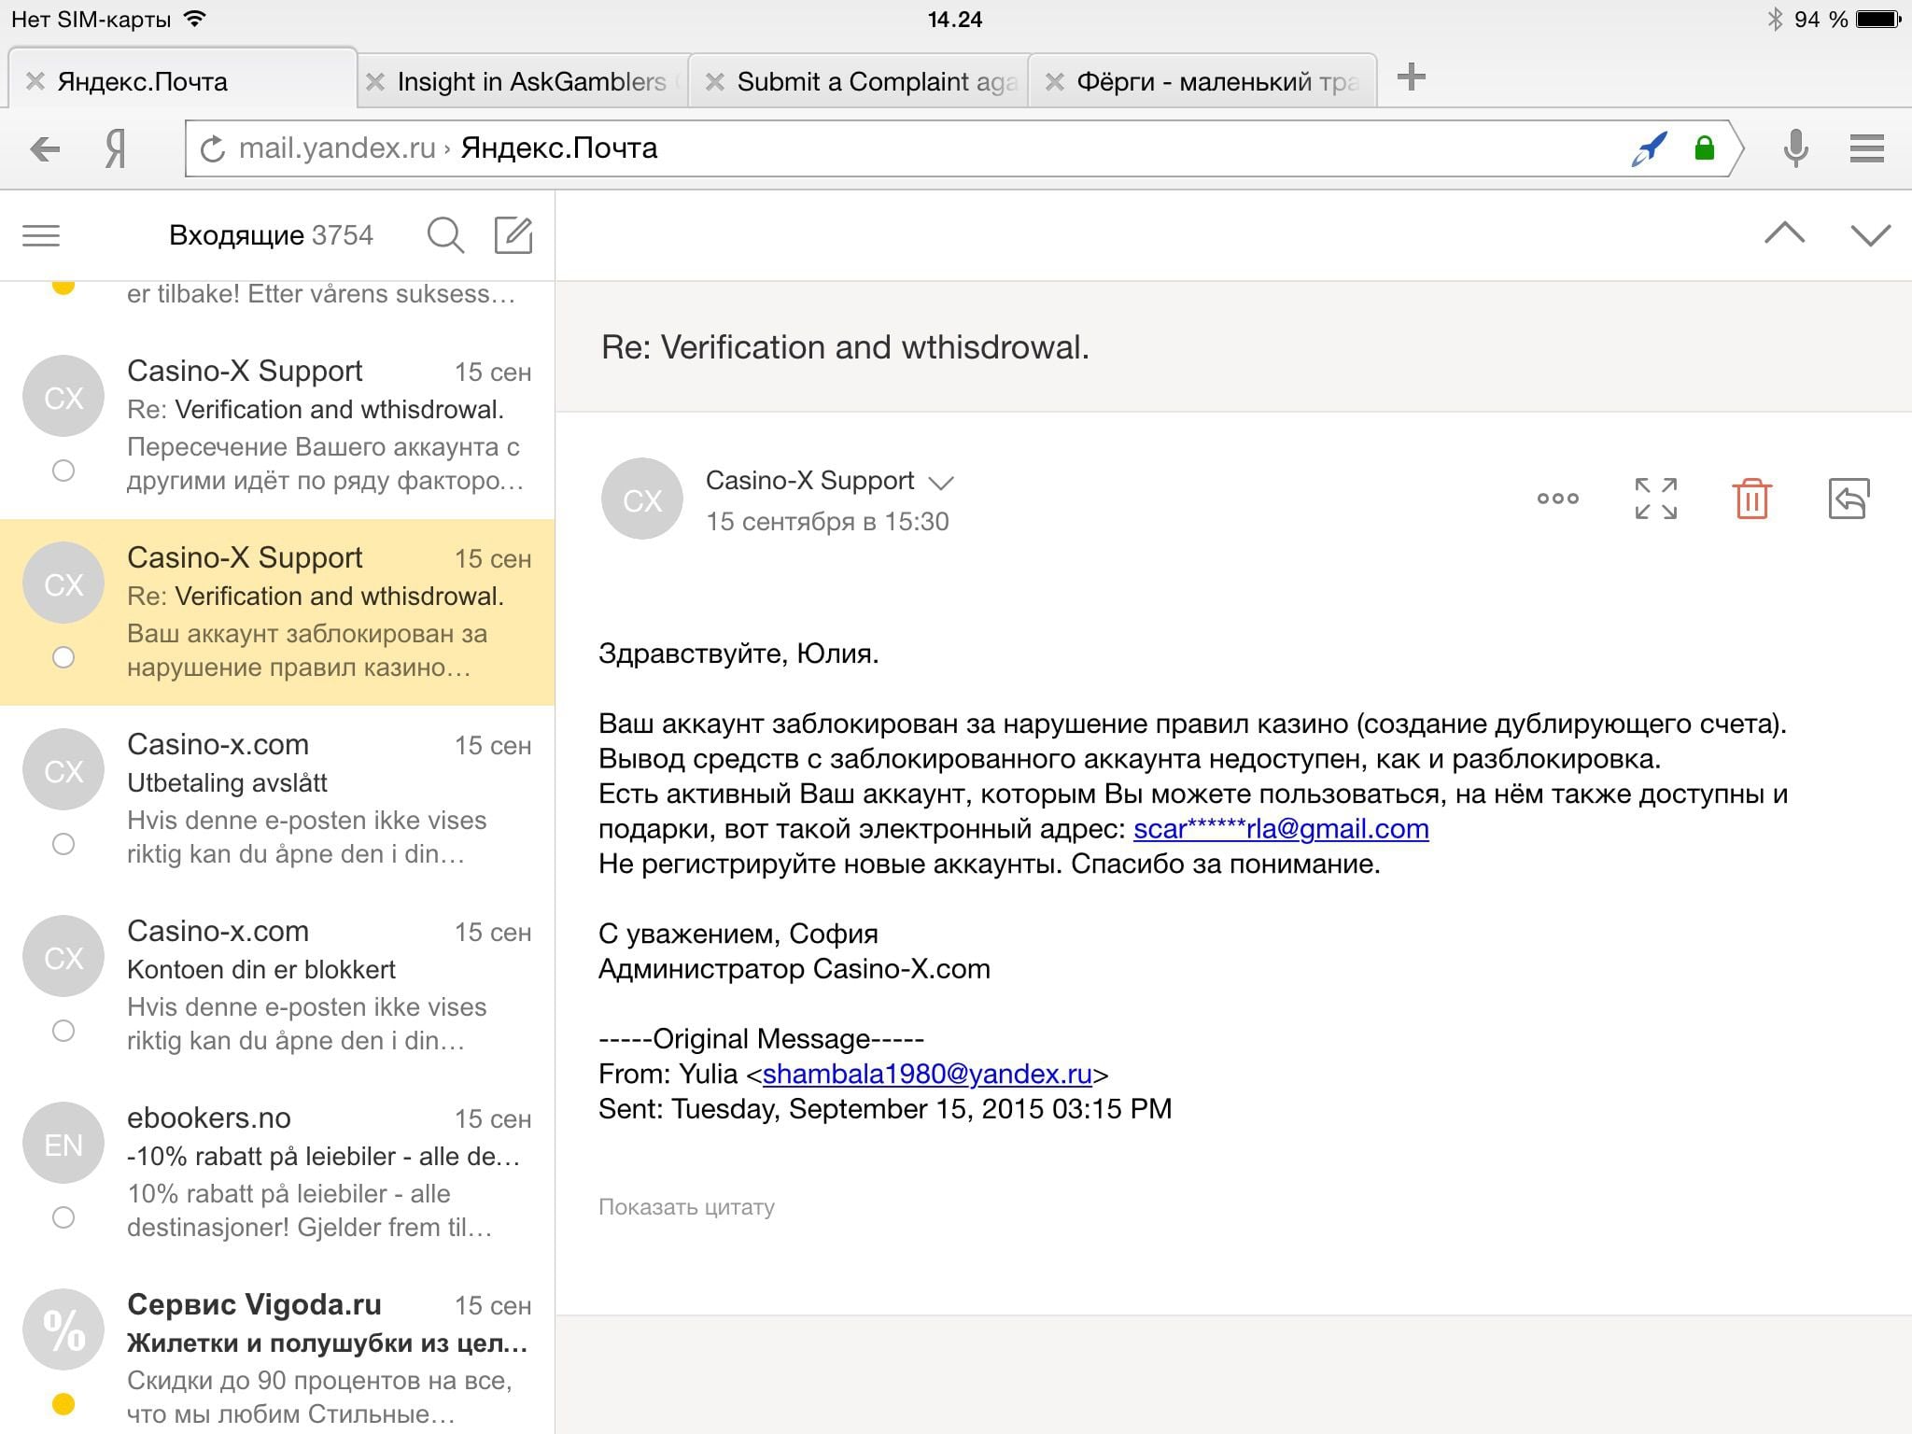Open Casino-X Support email about Пересечение Вашего аккаунта
1912x1434 pixels.
click(x=277, y=426)
